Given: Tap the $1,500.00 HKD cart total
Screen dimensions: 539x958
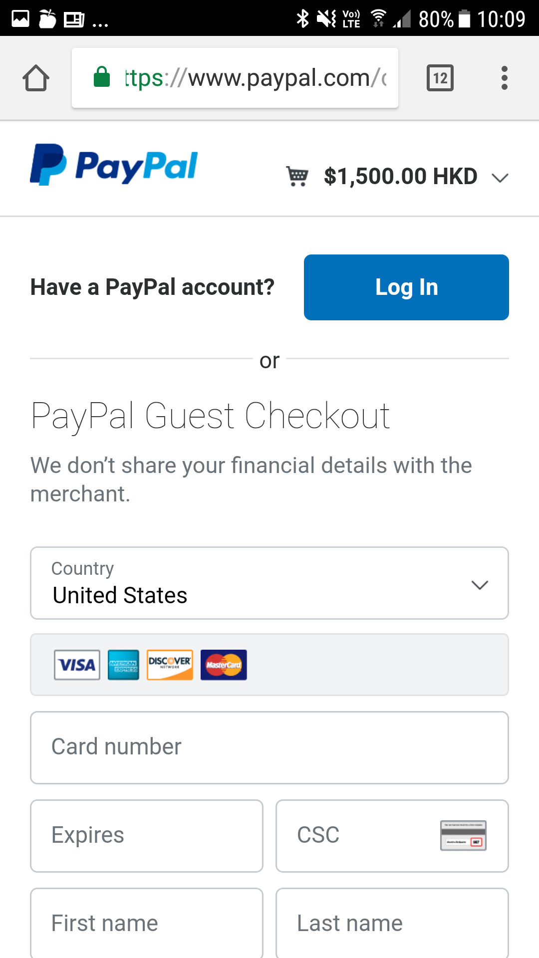Looking at the screenshot, I should (x=400, y=177).
